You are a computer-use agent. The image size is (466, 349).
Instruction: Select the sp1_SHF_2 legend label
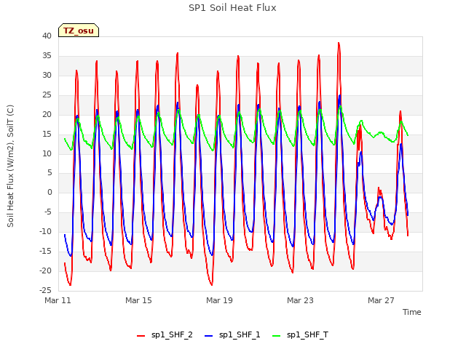coord(172,335)
